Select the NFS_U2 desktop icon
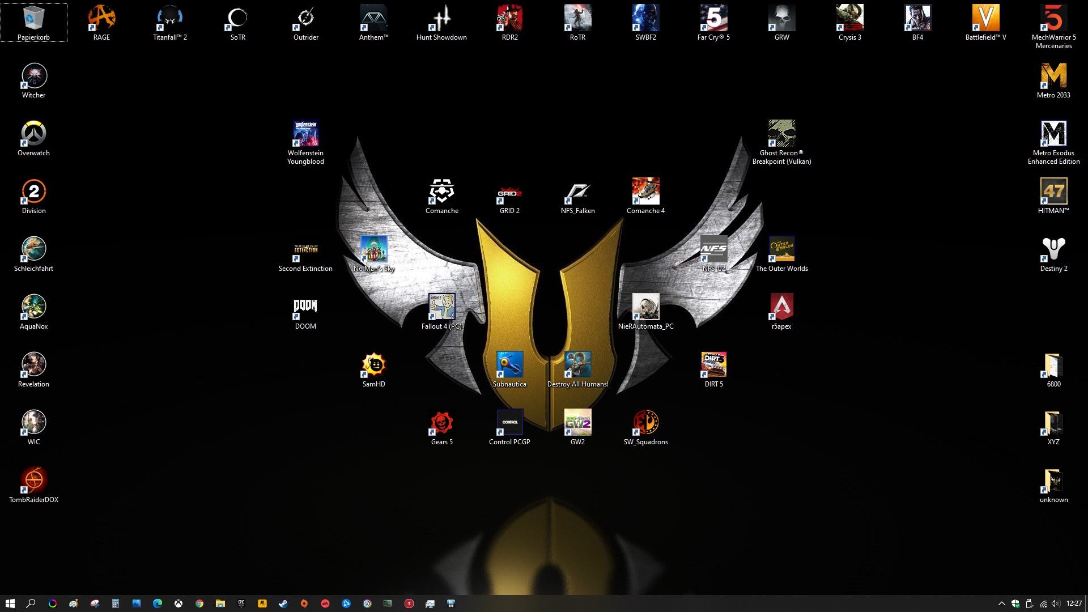This screenshot has width=1088, height=612. 714,249
